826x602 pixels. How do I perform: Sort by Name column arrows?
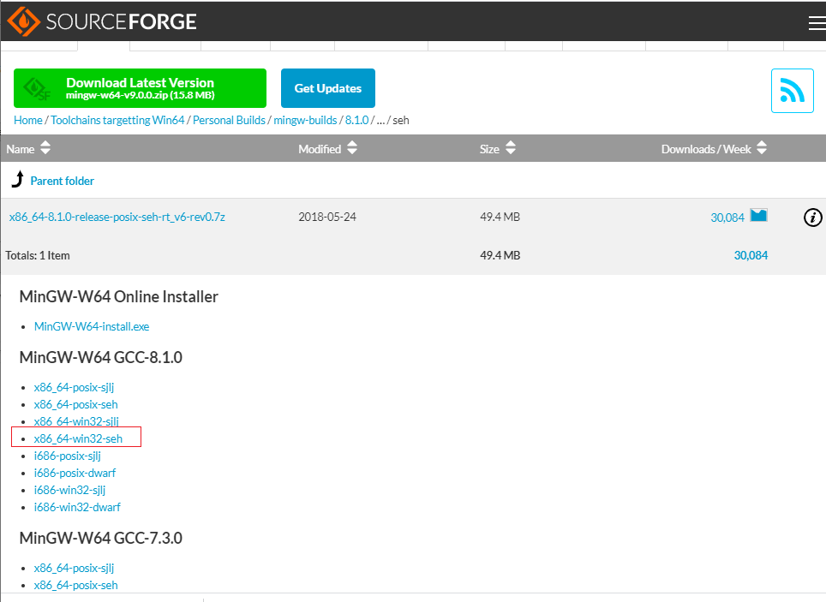pos(45,149)
